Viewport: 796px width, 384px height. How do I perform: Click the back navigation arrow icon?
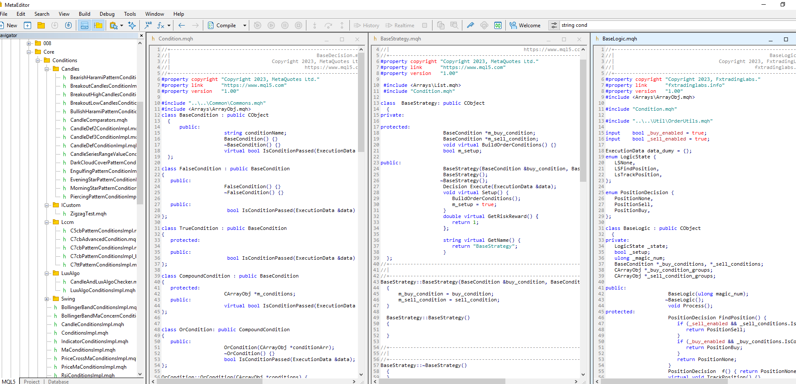[182, 26]
